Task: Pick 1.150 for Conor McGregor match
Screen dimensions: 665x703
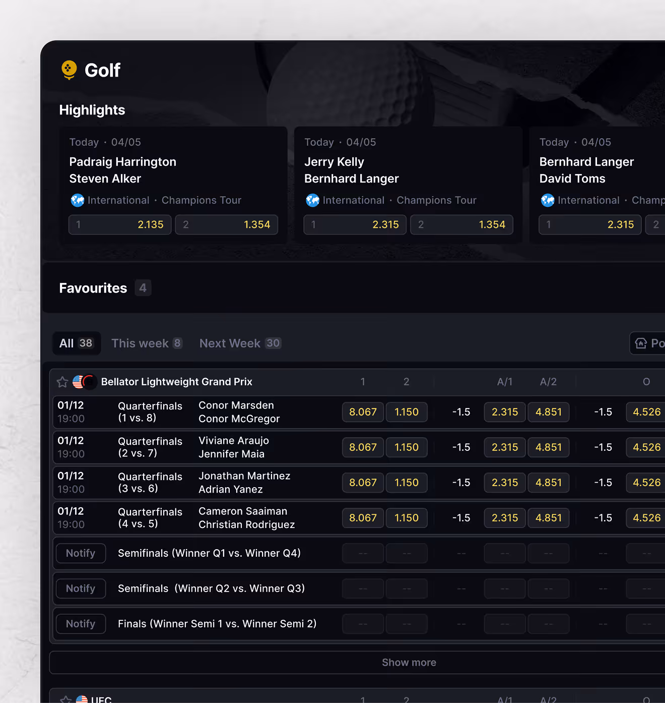Action: (407, 412)
